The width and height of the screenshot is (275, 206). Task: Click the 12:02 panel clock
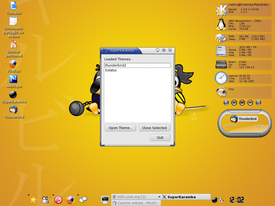[237, 200]
